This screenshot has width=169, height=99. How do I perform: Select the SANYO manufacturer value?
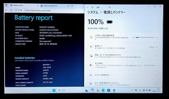pyautogui.click(x=46, y=70)
